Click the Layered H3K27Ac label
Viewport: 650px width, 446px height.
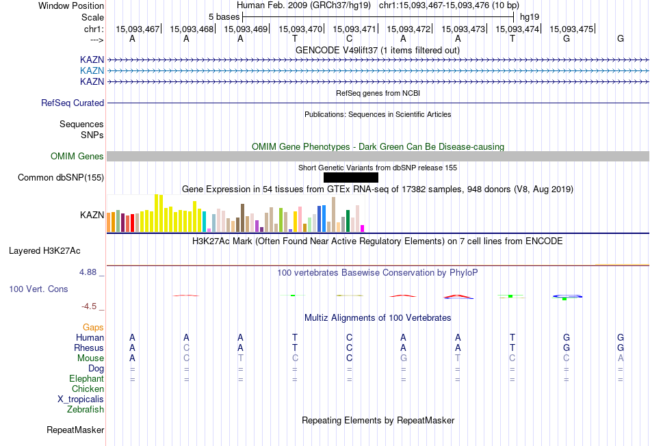pos(44,251)
